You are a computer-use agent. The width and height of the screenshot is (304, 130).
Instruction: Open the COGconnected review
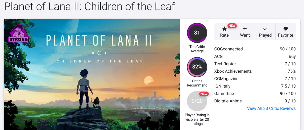pyautogui.click(x=229, y=49)
